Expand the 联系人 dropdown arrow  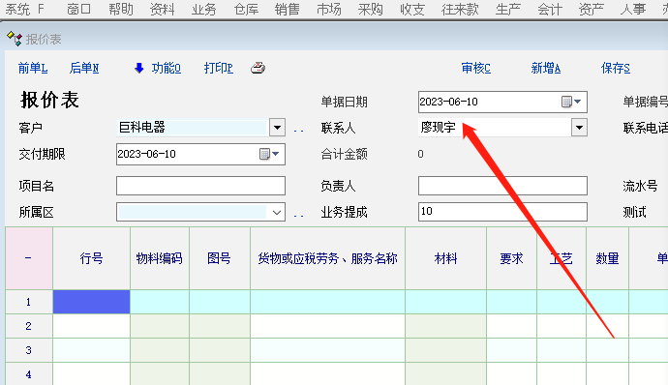579,128
